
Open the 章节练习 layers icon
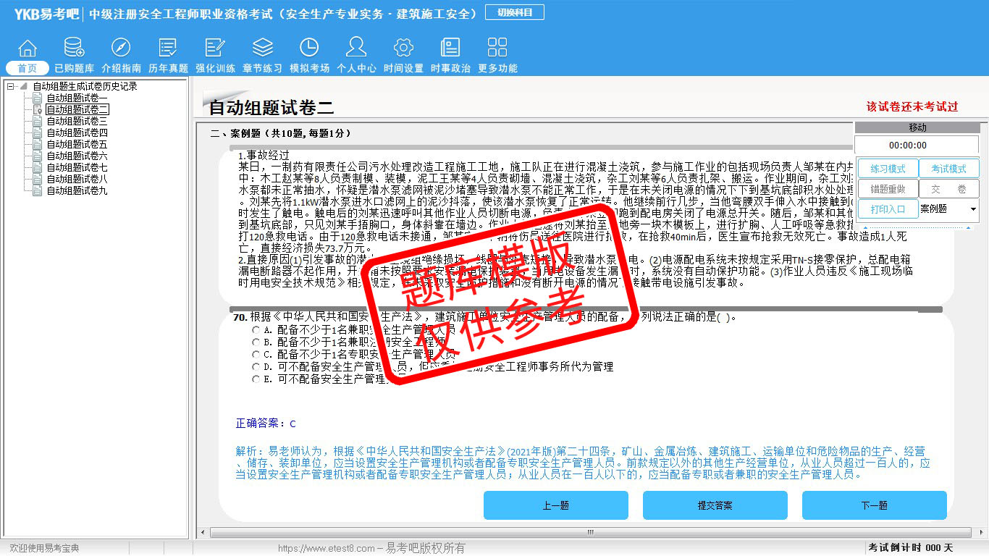point(262,49)
